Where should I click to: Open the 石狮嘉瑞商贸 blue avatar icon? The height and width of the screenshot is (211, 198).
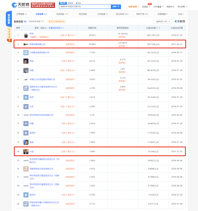click(26, 53)
